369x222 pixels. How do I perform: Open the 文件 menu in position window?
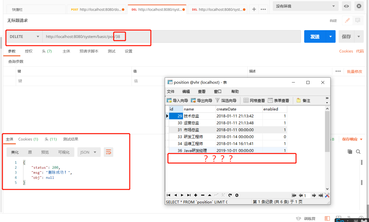pyautogui.click(x=171, y=92)
